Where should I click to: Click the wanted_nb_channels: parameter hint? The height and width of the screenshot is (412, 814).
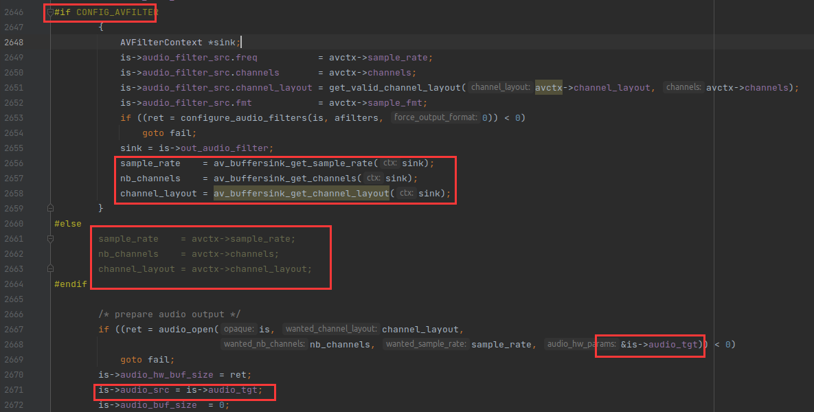[264, 345]
